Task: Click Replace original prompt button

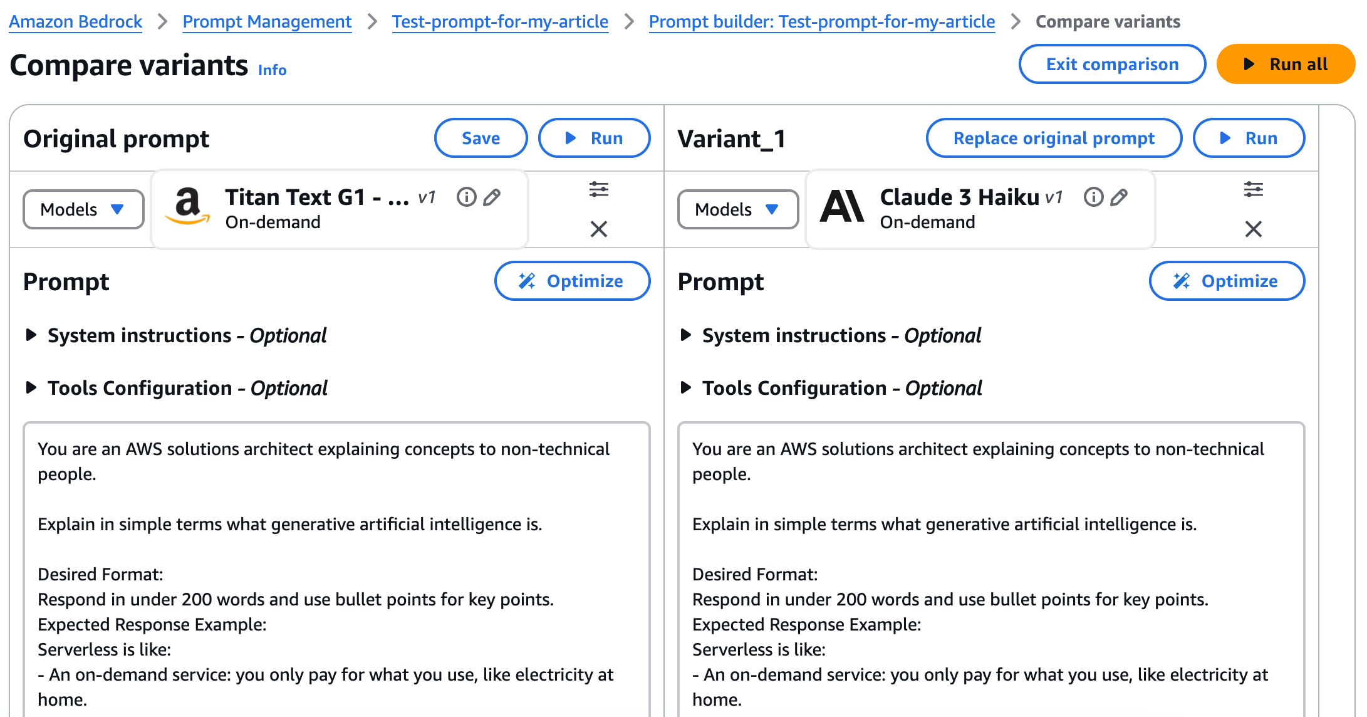Action: 1054,138
